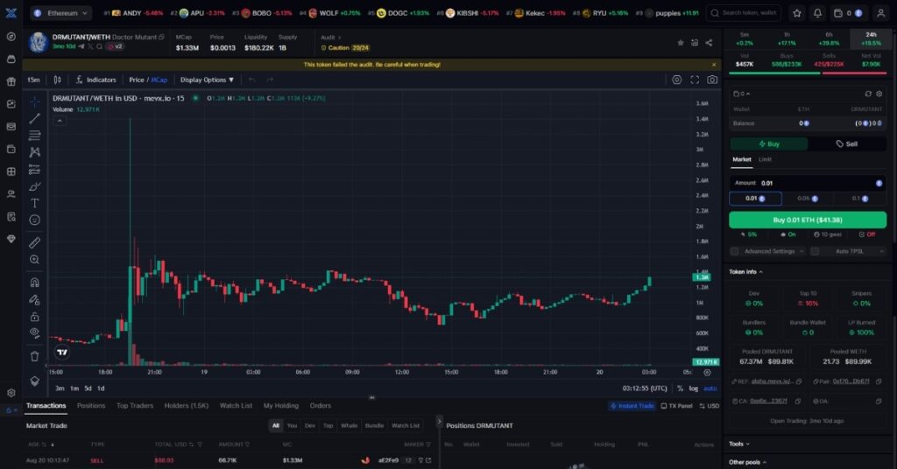Add DRMUTANT to favorites star
This screenshot has height=469, width=897.
point(680,43)
